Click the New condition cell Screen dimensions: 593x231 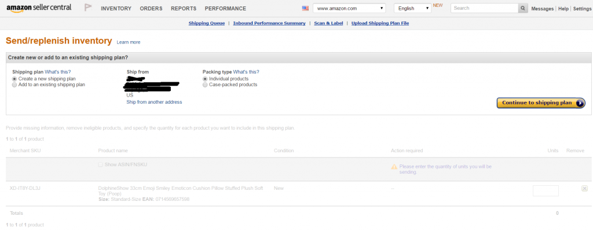tap(279, 188)
